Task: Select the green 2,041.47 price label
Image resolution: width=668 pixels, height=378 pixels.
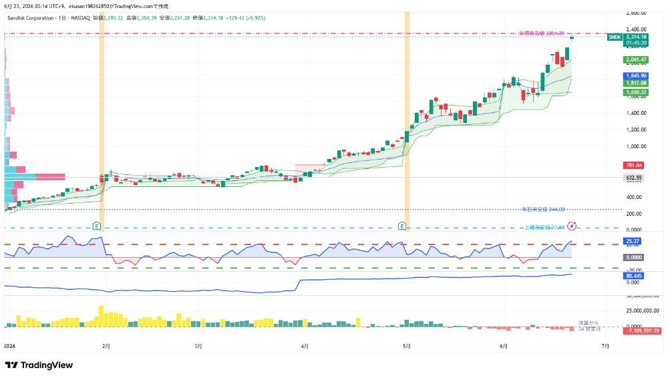Action: tap(636, 59)
